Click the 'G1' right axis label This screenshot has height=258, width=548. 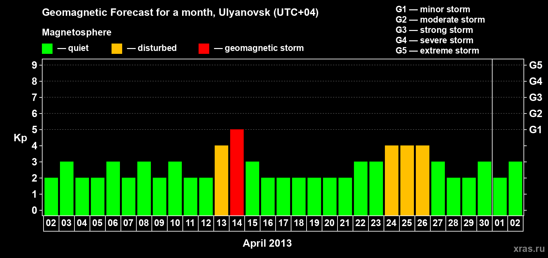point(536,130)
